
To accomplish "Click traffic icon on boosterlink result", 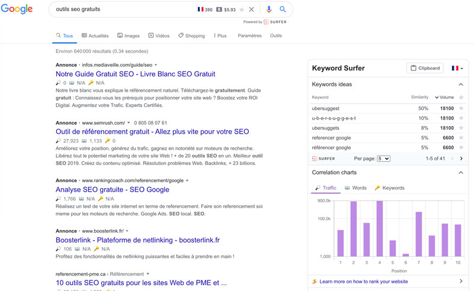I will [58, 249].
